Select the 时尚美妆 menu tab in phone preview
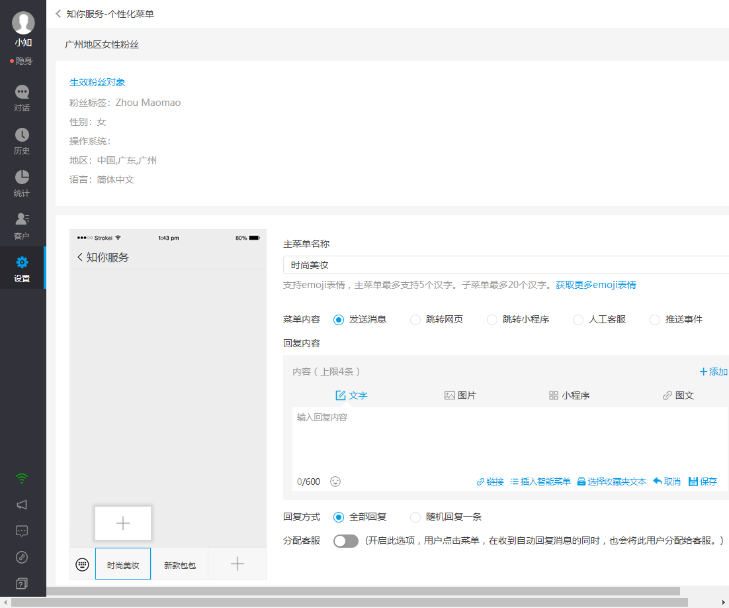The image size is (729, 608). 122,564
